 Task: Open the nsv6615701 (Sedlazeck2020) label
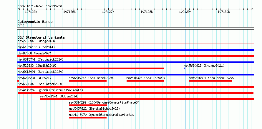[41, 59]
